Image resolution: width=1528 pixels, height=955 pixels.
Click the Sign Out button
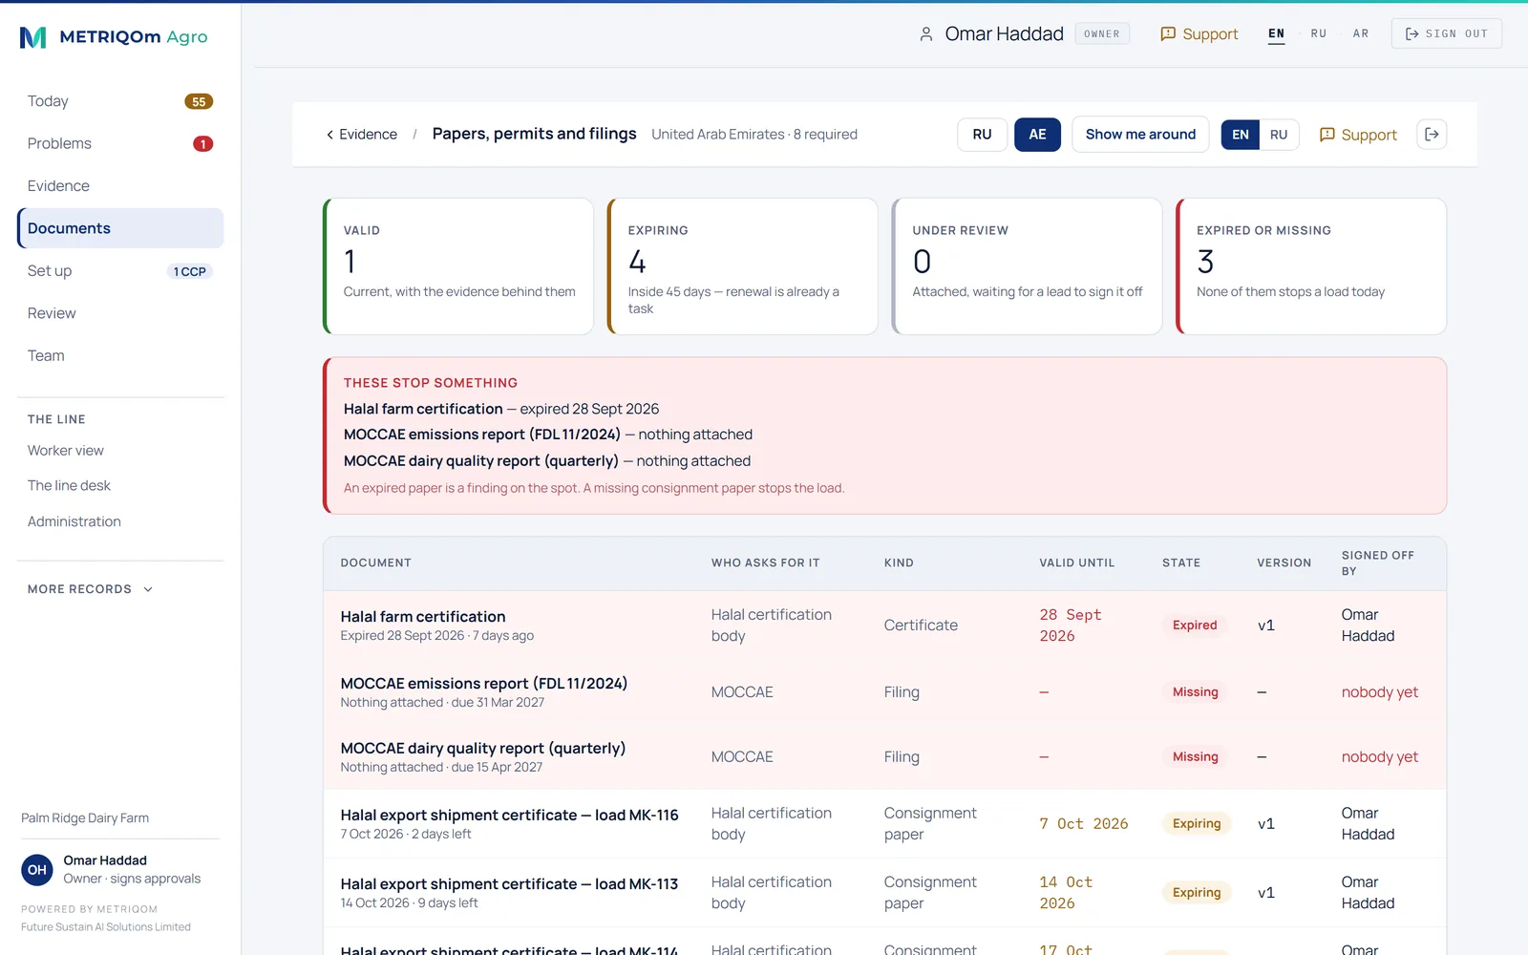pos(1446,34)
